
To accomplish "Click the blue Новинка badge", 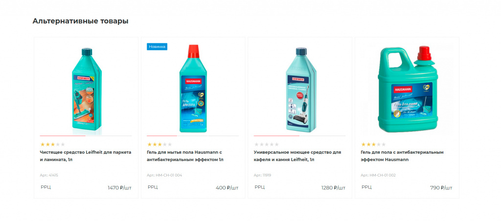I will pyautogui.click(x=157, y=46).
